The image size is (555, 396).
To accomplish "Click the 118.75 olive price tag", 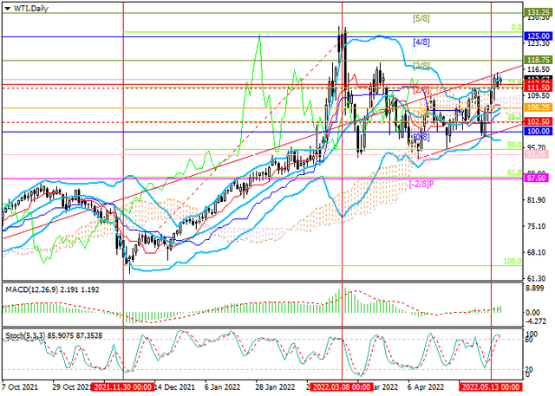I will [x=539, y=60].
